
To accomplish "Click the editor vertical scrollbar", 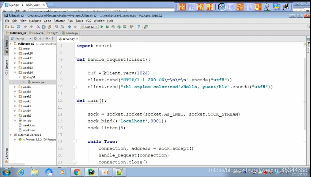I will click(305, 93).
